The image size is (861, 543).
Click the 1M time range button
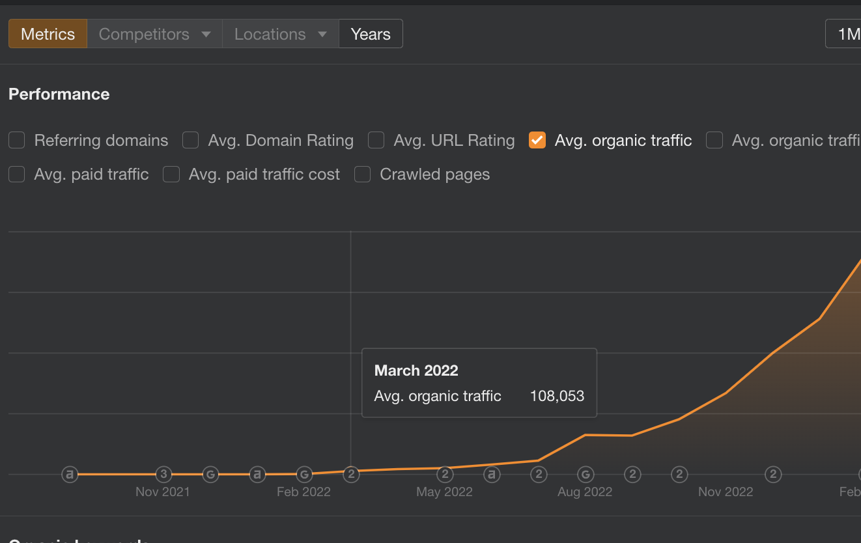847,34
